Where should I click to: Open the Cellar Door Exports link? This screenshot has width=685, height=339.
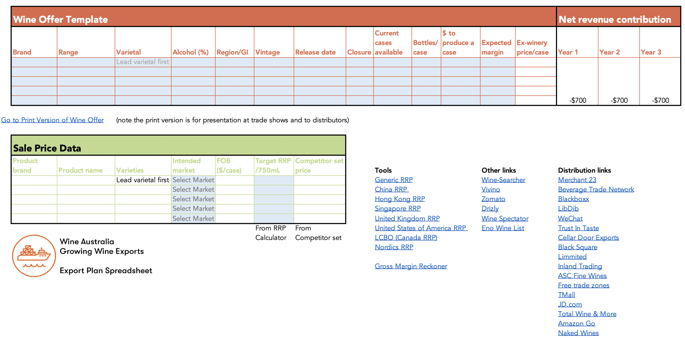(x=588, y=238)
